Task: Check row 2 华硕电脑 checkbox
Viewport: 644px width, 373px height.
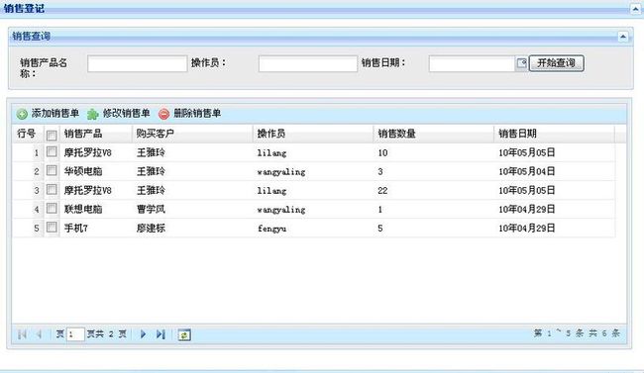Action: pos(52,170)
